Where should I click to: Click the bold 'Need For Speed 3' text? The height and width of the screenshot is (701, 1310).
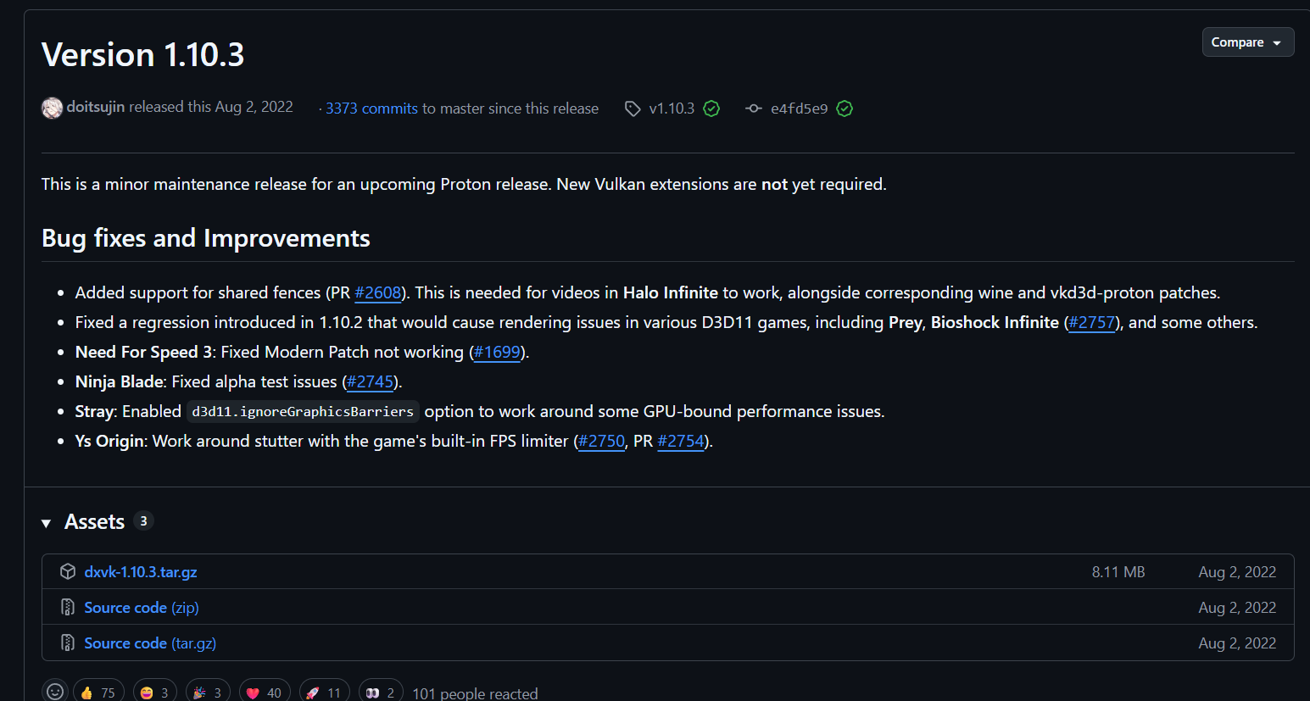click(143, 352)
